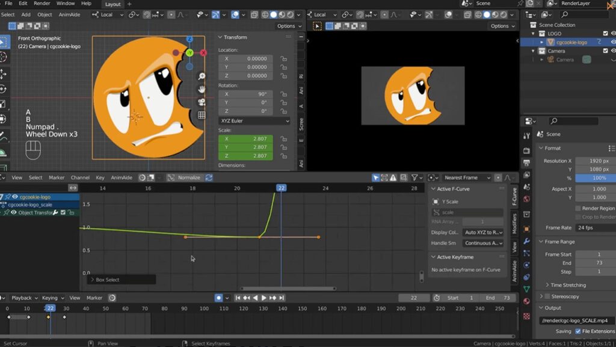616x347 pixels.
Task: Select the Output properties printer tab icon
Action: click(527, 162)
